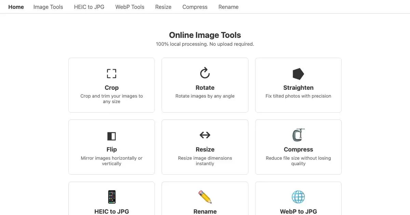Click the Rotate circular arrow icon

205,73
